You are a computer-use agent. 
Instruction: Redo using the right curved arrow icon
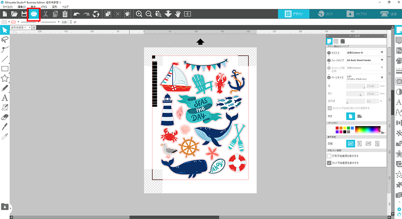pyautogui.click(x=86, y=14)
